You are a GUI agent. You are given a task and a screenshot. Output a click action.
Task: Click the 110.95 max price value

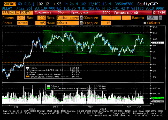click(74, 70)
